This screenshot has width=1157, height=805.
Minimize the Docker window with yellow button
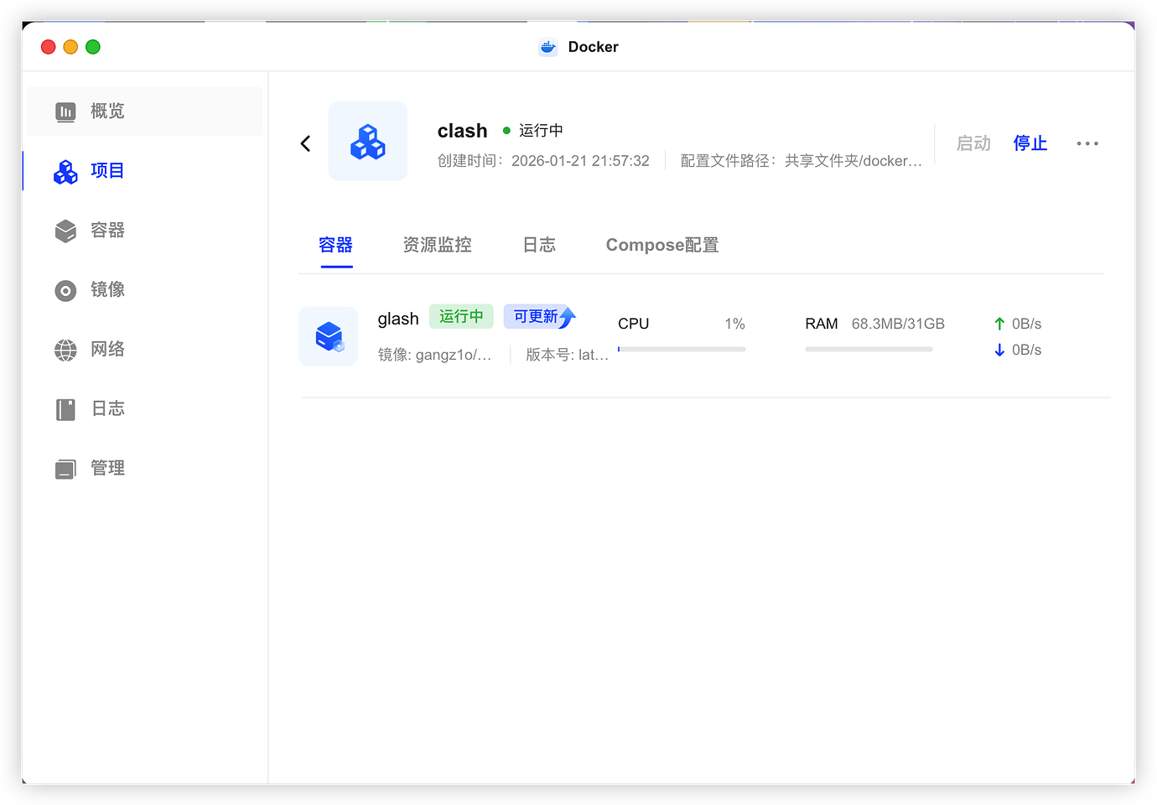point(70,47)
